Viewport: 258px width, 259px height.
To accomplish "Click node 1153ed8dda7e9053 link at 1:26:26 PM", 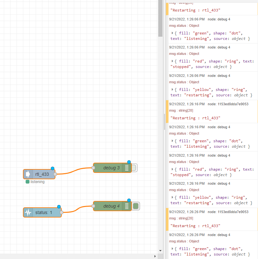I will pos(228,212).
